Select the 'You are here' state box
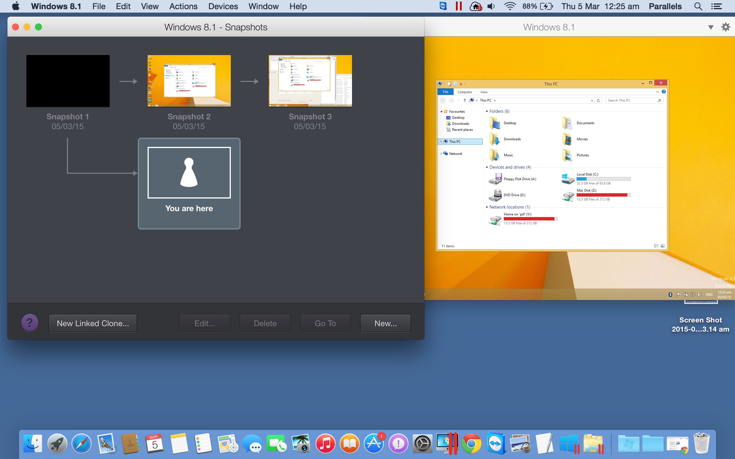Viewport: 735px width, 459px height. (189, 183)
